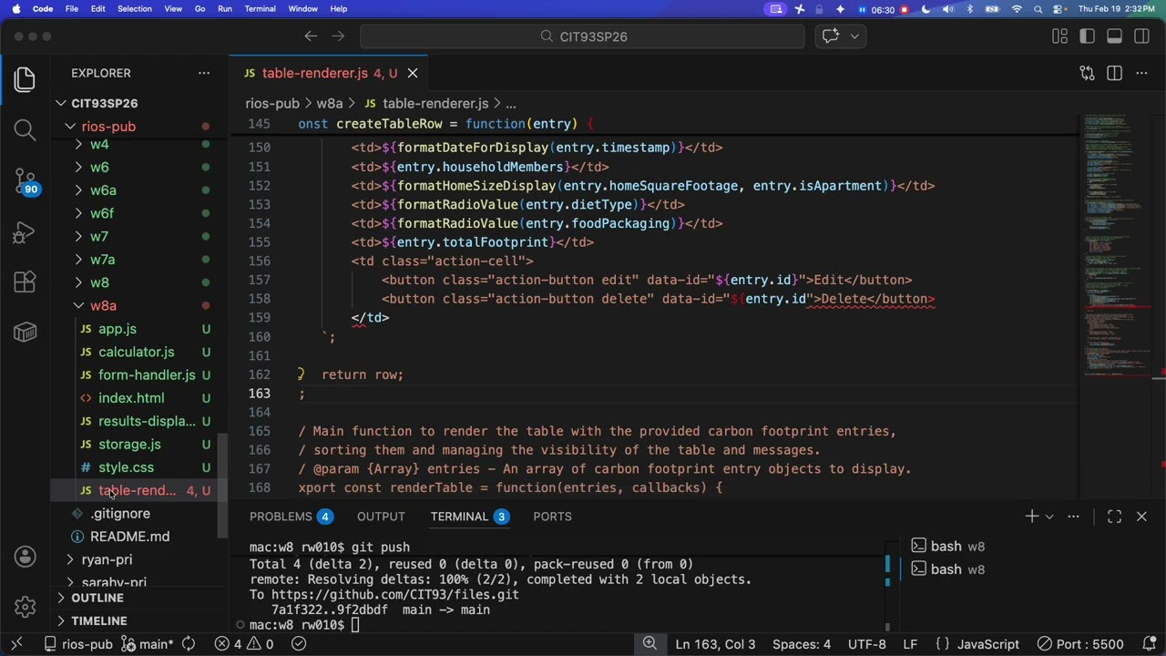
Task: Switch to the OUTPUT panel tab
Action: [381, 517]
